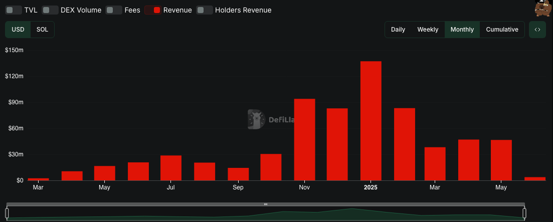
Task: Click the left range slider handle
Action: click(7, 213)
